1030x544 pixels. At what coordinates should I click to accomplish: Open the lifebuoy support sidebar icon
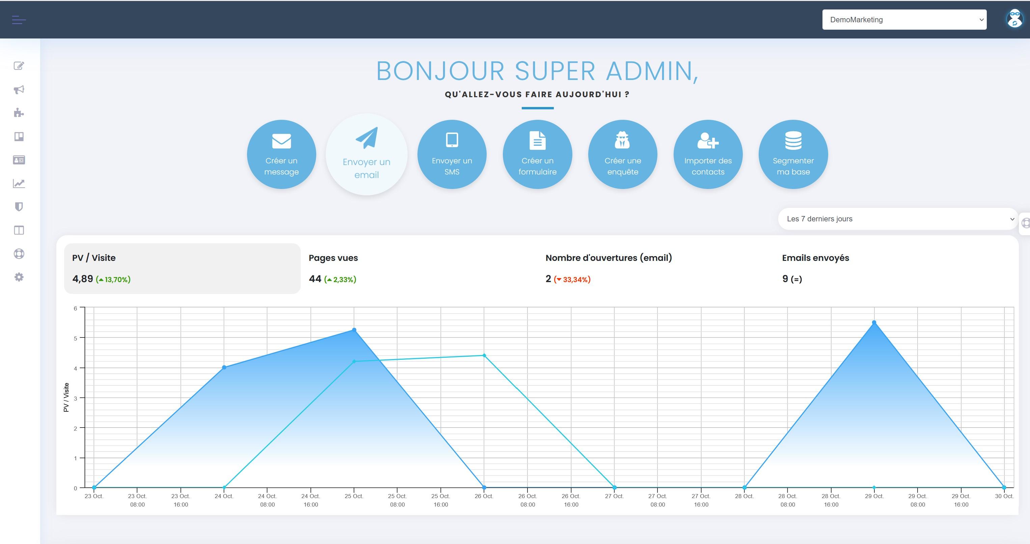19,254
